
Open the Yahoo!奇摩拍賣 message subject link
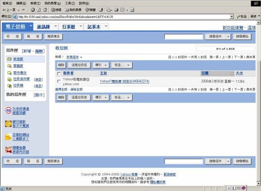pos(124,81)
